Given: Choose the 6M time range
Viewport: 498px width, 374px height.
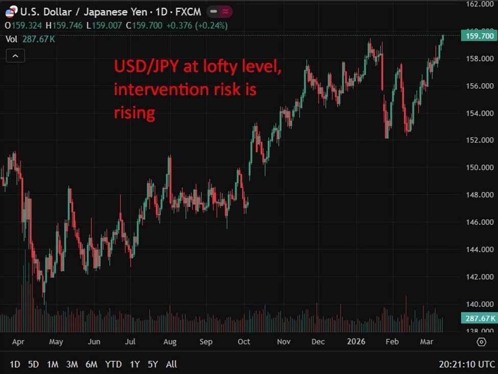Looking at the screenshot, I should pos(91,364).
